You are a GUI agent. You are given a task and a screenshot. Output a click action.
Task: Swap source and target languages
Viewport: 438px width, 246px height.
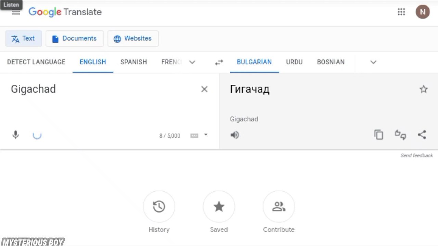[219, 62]
